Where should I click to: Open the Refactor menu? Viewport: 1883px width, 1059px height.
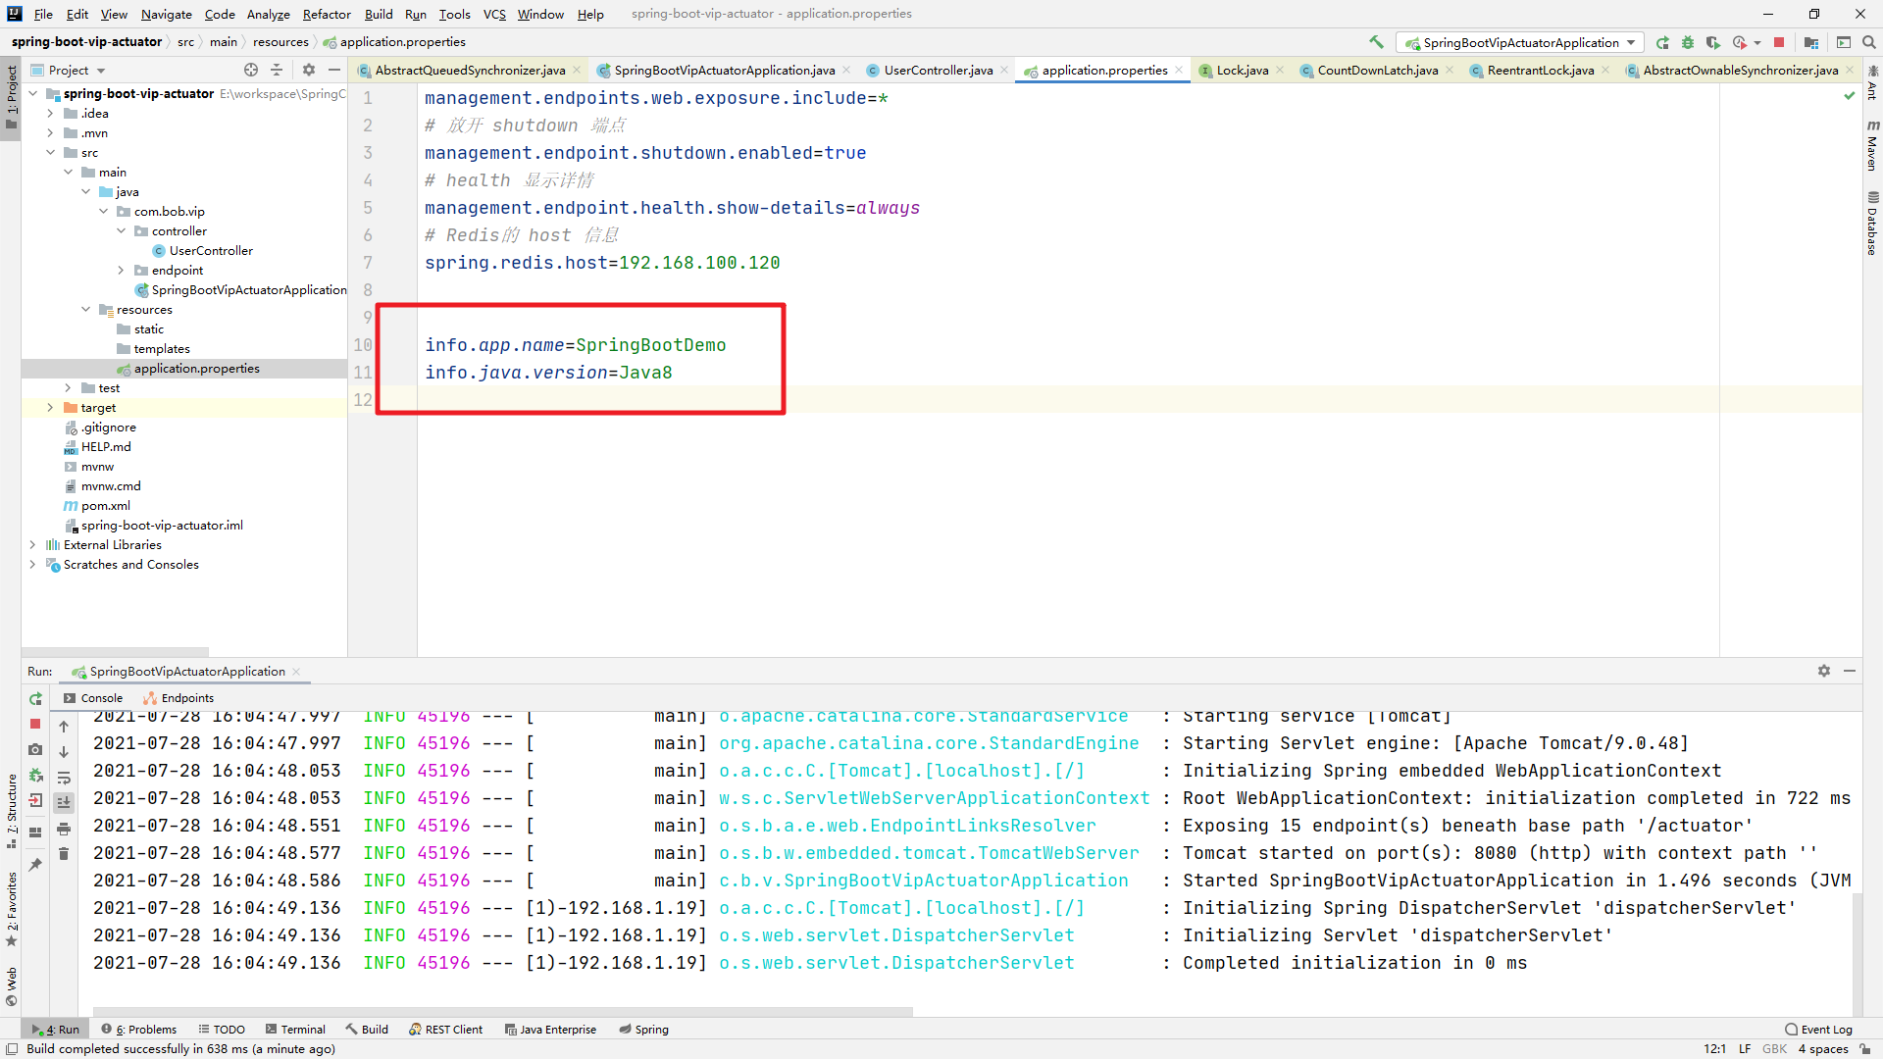[x=326, y=14]
